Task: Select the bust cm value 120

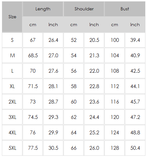Action: [115, 117]
